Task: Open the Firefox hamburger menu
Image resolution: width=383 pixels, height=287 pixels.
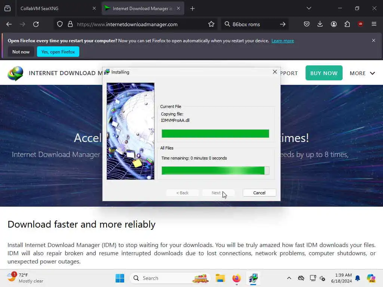Action: [374, 24]
